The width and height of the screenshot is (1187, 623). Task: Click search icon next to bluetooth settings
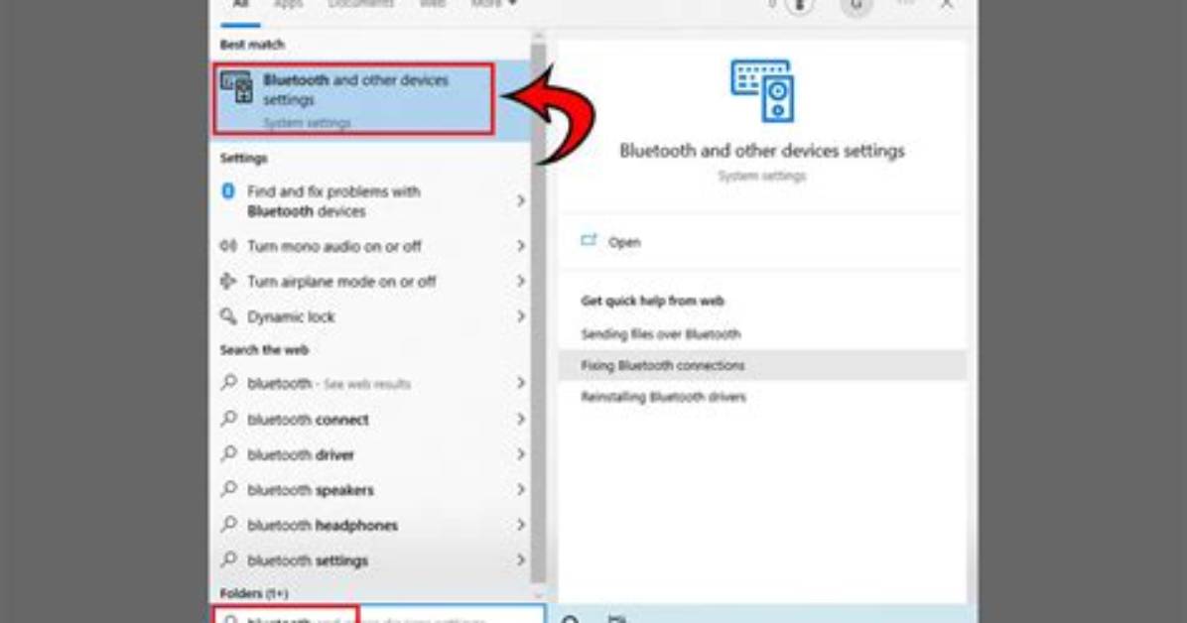coord(228,560)
